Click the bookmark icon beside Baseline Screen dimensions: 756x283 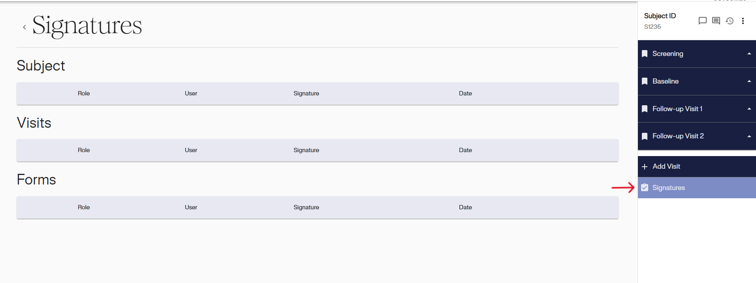tap(645, 81)
